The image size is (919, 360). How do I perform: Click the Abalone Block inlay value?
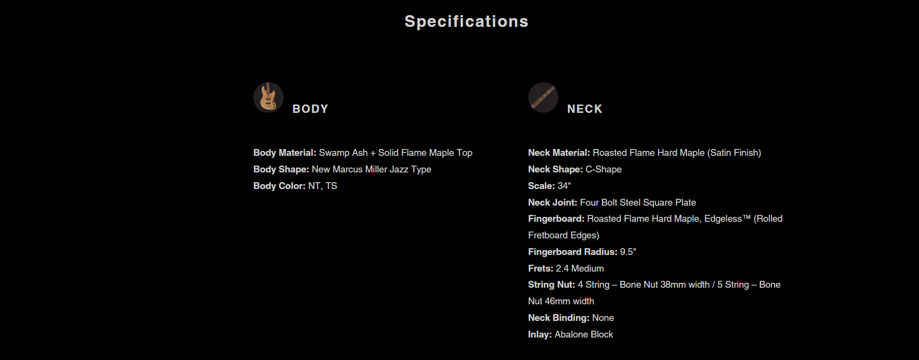tap(584, 335)
